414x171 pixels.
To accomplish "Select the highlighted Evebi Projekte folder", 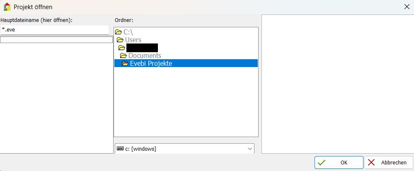I will [x=151, y=64].
